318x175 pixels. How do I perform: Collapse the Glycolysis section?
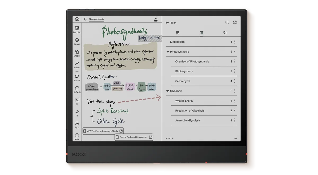click(x=167, y=91)
